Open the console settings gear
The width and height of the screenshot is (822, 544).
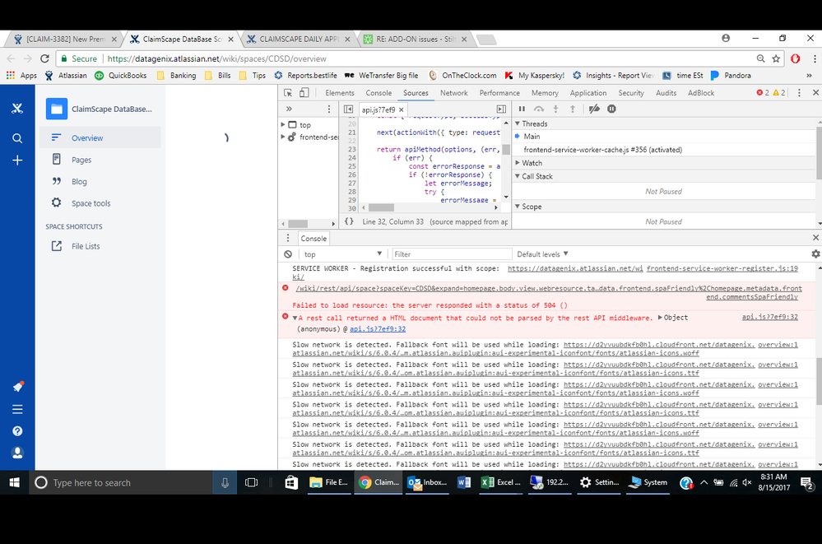coord(815,254)
